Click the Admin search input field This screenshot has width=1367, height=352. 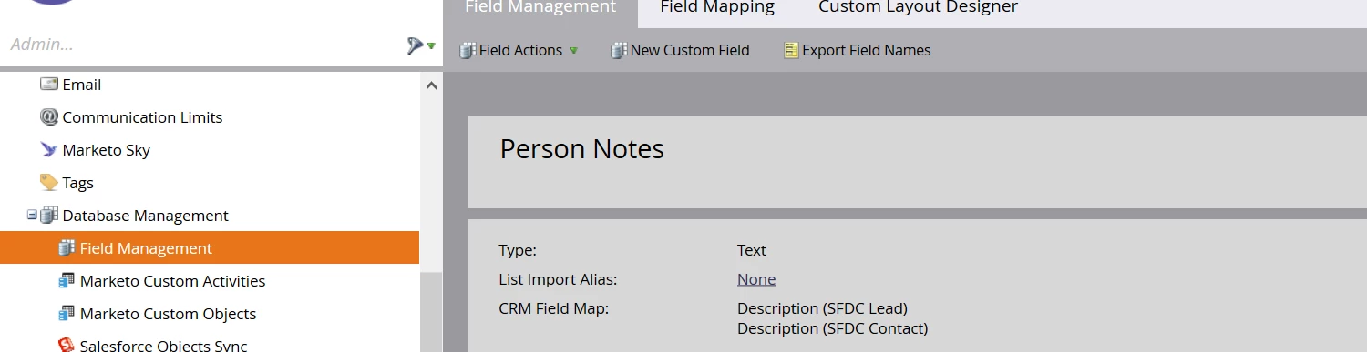pyautogui.click(x=200, y=45)
